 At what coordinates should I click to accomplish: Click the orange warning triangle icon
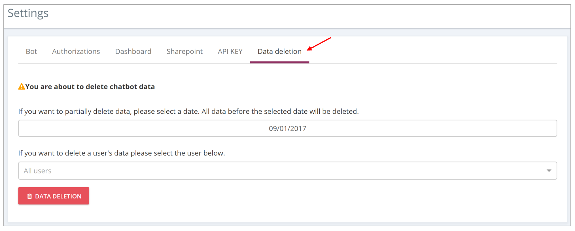[x=22, y=86]
